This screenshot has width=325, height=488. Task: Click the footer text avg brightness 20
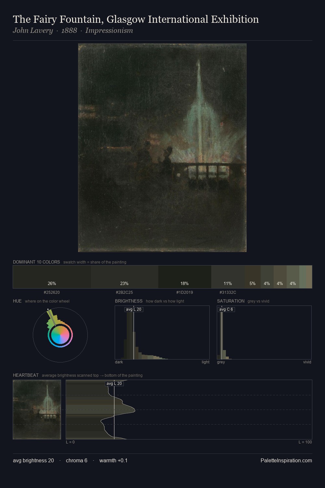click(x=33, y=461)
